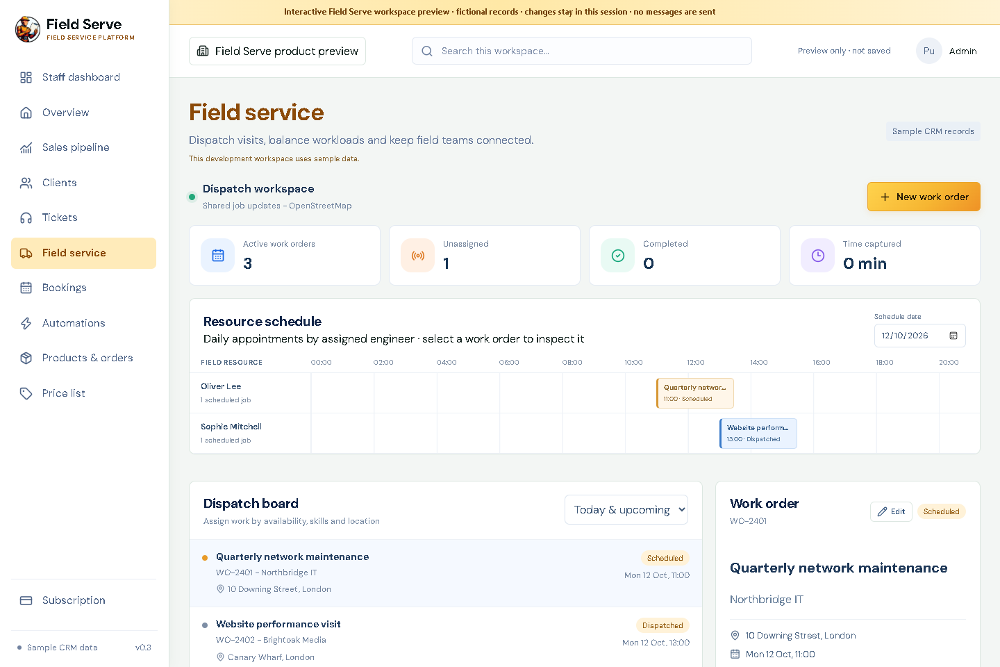The height and width of the screenshot is (667, 1000).
Task: Click the Pu user avatar
Action: pyautogui.click(x=929, y=51)
